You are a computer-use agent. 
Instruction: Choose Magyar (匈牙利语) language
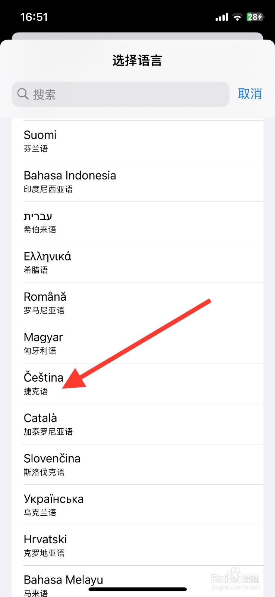[x=137, y=343]
